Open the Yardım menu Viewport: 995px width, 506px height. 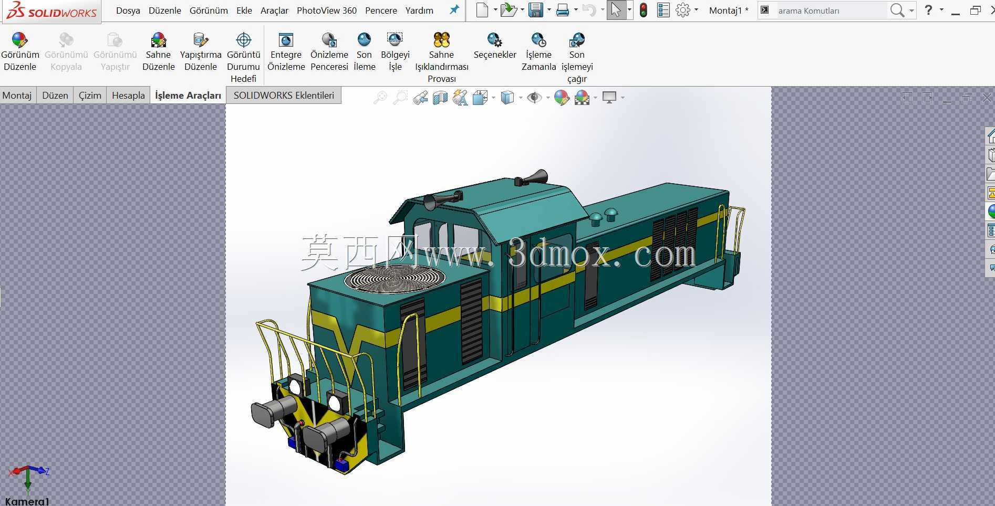(419, 10)
